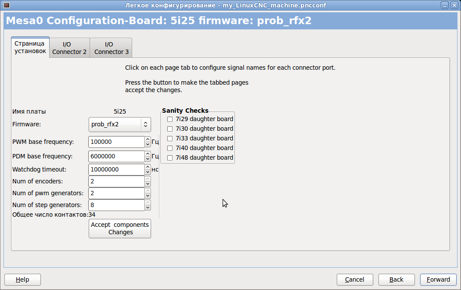Increase number of pwm generators
The height and width of the screenshot is (290, 461).
[x=148, y=190]
